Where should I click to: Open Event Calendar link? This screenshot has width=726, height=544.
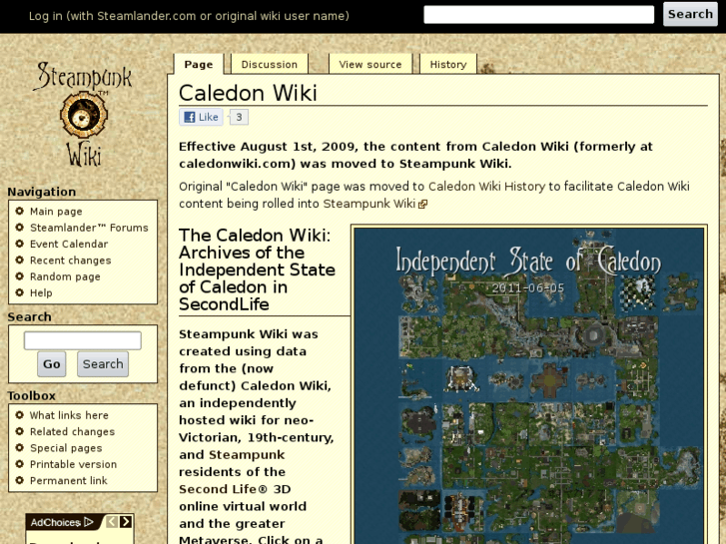coord(69,244)
